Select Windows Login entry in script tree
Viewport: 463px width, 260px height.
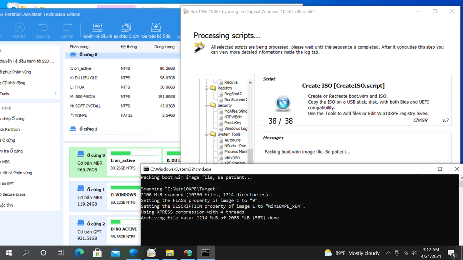coord(236,129)
